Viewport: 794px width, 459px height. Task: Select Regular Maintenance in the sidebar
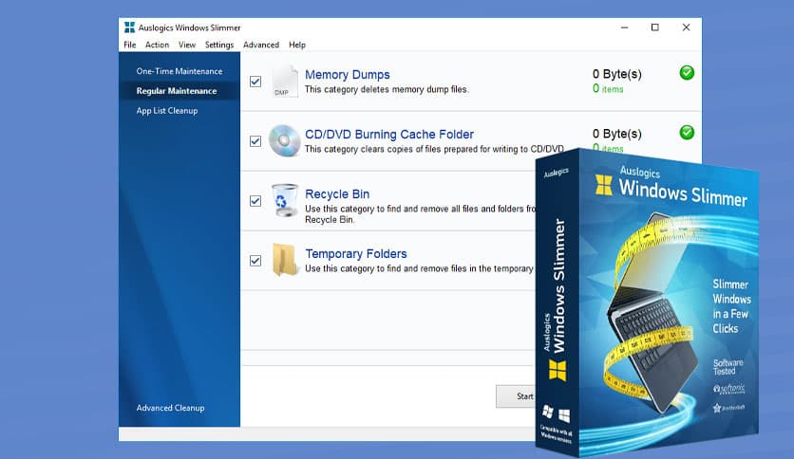[x=180, y=91]
